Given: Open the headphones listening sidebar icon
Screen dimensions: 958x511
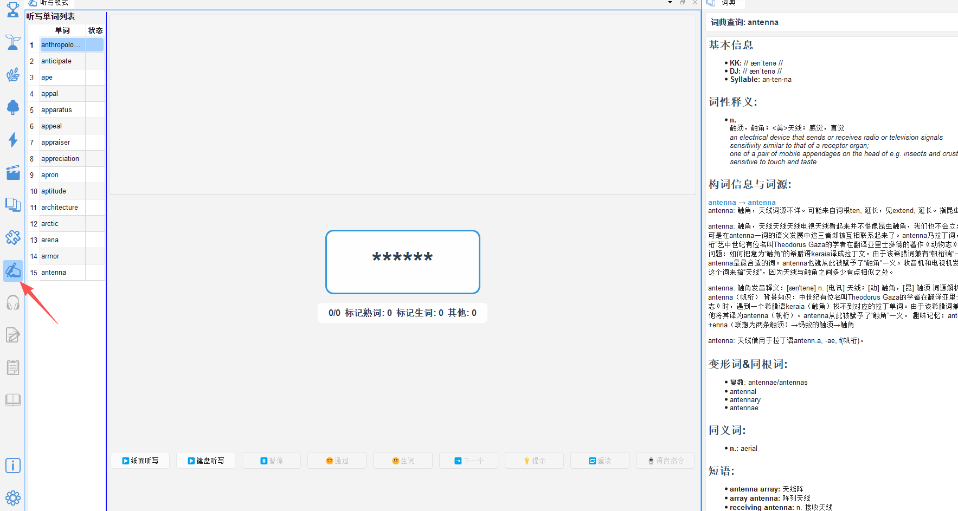Looking at the screenshot, I should coord(12,302).
